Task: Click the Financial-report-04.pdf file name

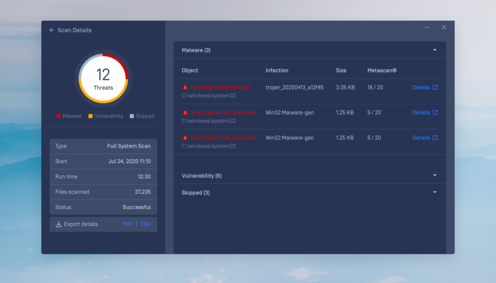Action: 220,88
